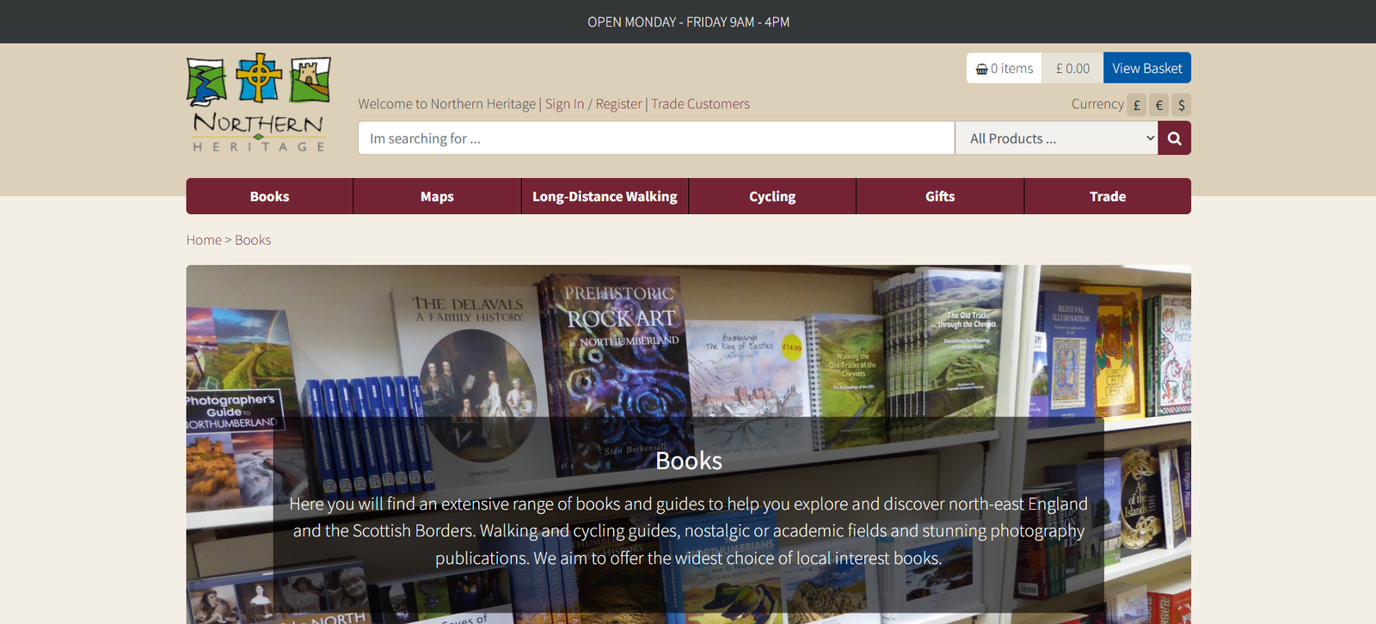The image size is (1376, 624).
Task: Click the Books banner image
Action: (x=688, y=344)
